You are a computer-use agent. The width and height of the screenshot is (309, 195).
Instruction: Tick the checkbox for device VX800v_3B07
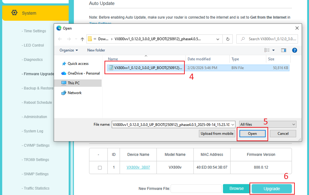tap(100, 168)
